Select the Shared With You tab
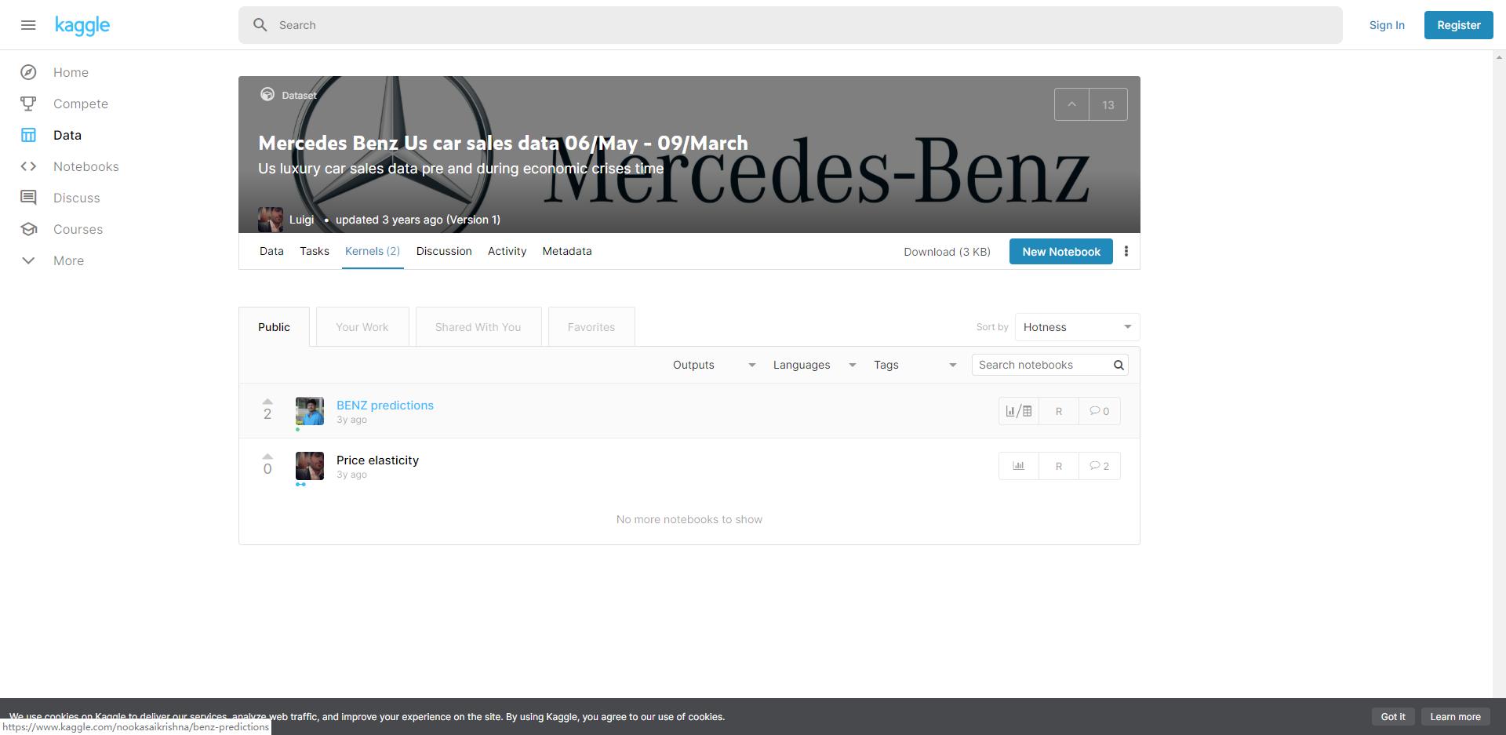 pyautogui.click(x=478, y=327)
